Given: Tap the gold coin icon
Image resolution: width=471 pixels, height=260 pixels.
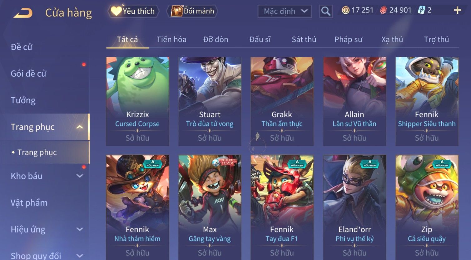Looking at the screenshot, I should (x=345, y=10).
